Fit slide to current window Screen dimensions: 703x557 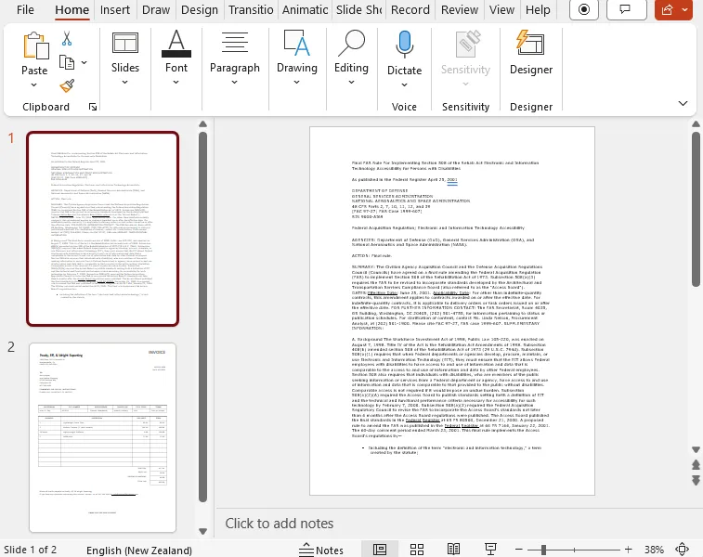coord(682,550)
